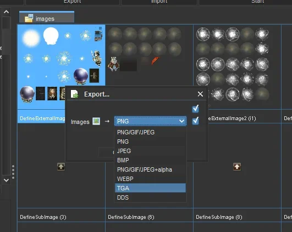Screen dimensions: 292x232
Task: Select the DefineSubImage (6) label
Action: (x=131, y=217)
